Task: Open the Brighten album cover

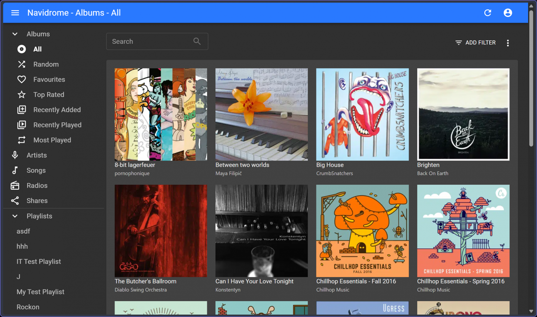Action: [463, 114]
